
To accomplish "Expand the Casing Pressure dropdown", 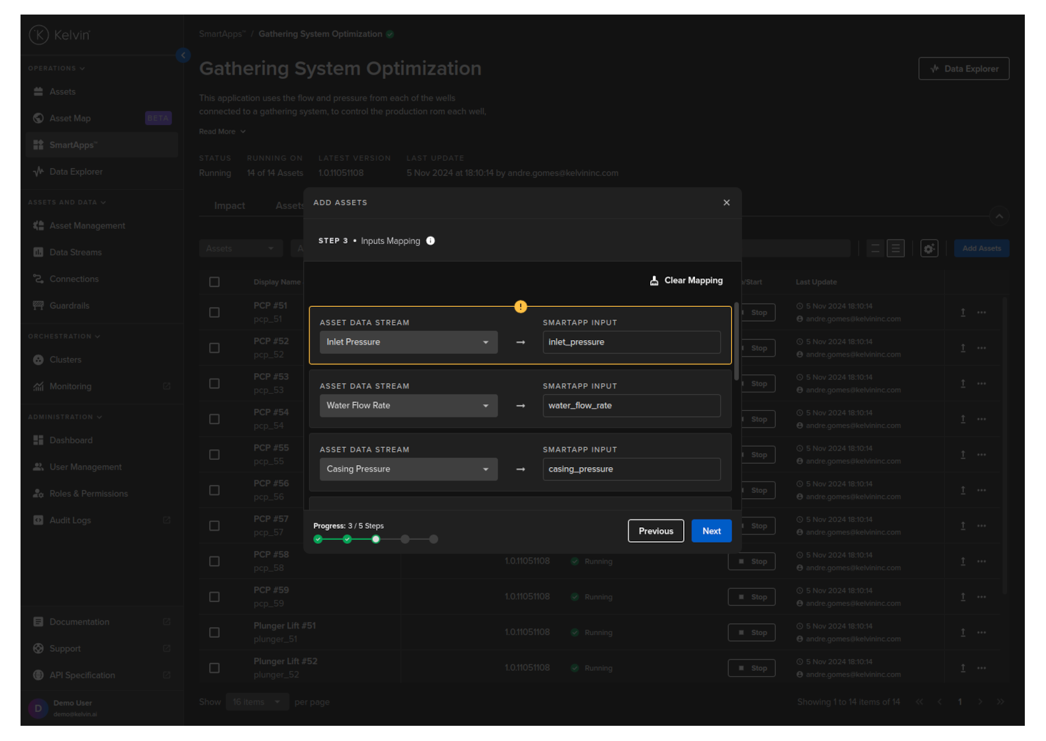I will coord(408,469).
